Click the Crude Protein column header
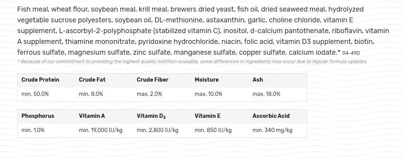This screenshot has width=404, height=159. [x=40, y=80]
